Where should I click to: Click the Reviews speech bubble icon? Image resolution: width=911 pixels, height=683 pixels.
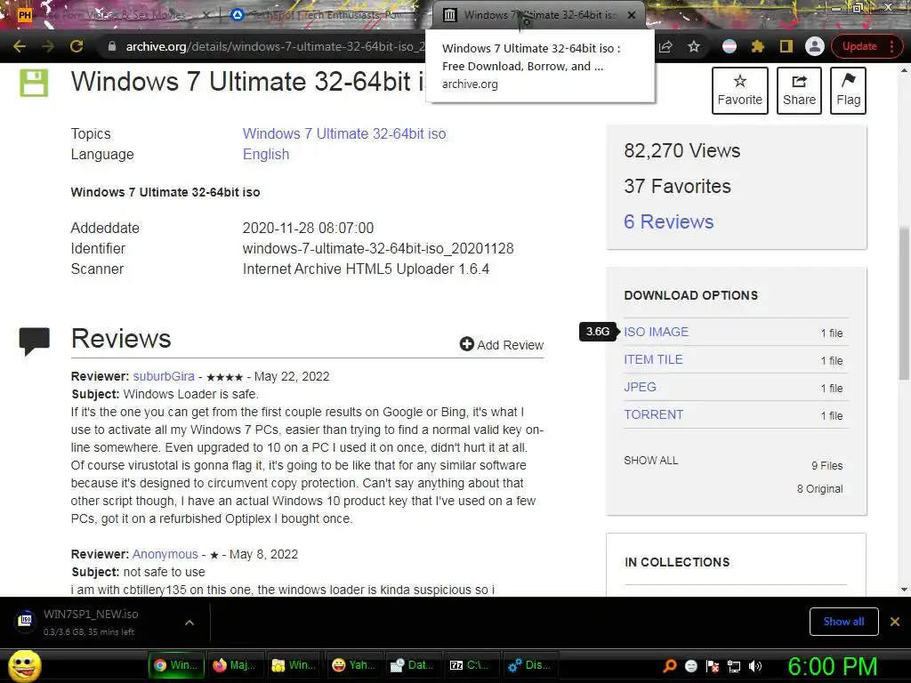coord(35,341)
